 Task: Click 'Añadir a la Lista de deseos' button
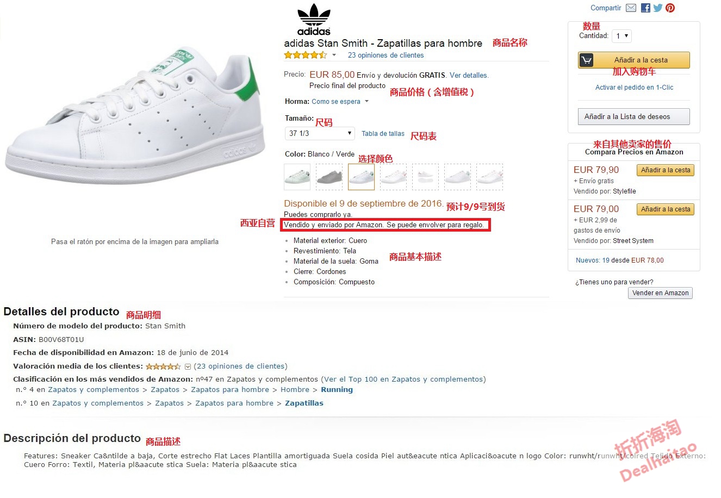tap(633, 117)
